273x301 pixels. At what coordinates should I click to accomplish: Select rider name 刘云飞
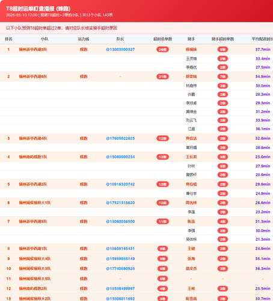coord(191,120)
